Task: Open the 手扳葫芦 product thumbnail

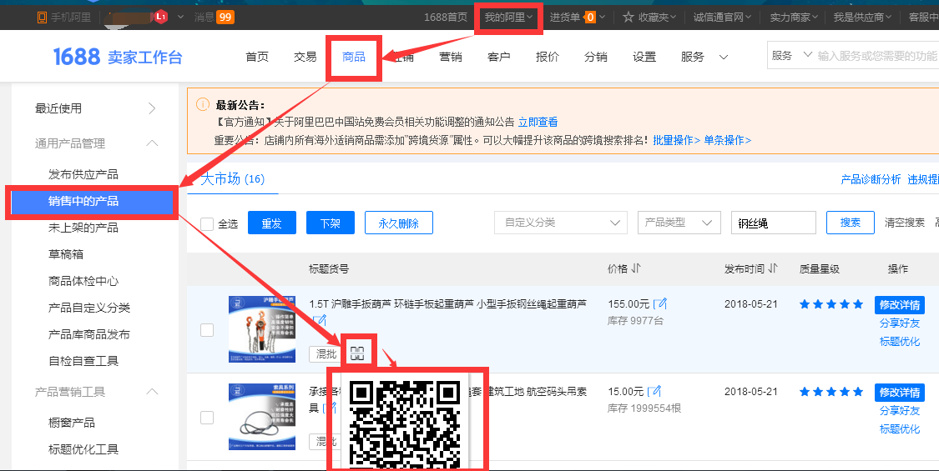Action: [262, 328]
